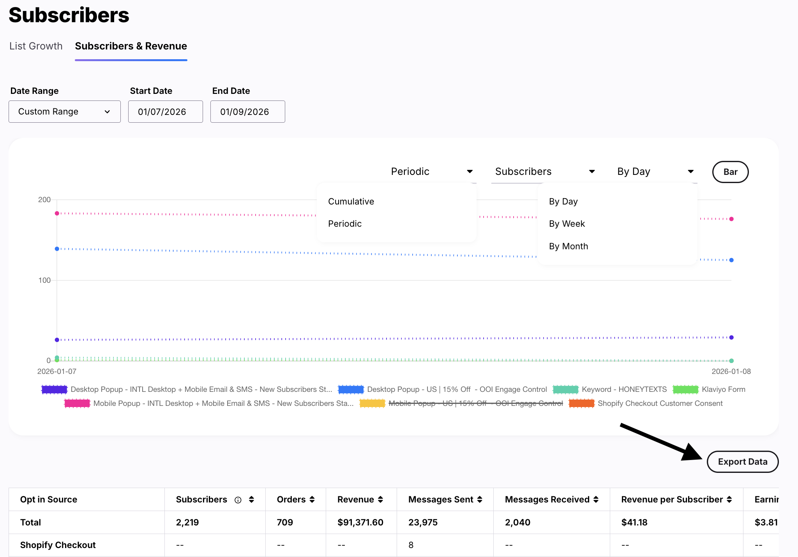798x557 pixels.
Task: Click the blue Desktop Popup US swatch
Action: 351,390
